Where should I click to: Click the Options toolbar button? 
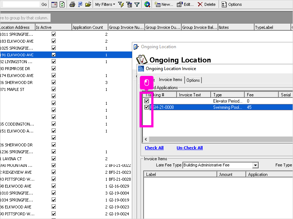pos(231,4)
